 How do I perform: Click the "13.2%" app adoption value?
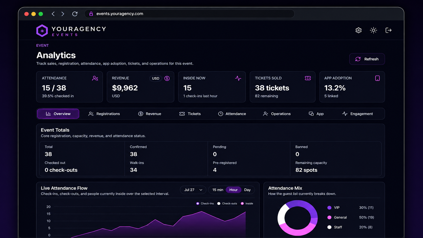(x=335, y=88)
